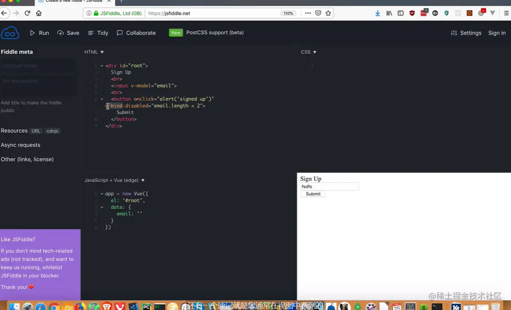This screenshot has height=310, width=511.
Task: Collapse the button tag fold arrow
Action: [x=102, y=99]
